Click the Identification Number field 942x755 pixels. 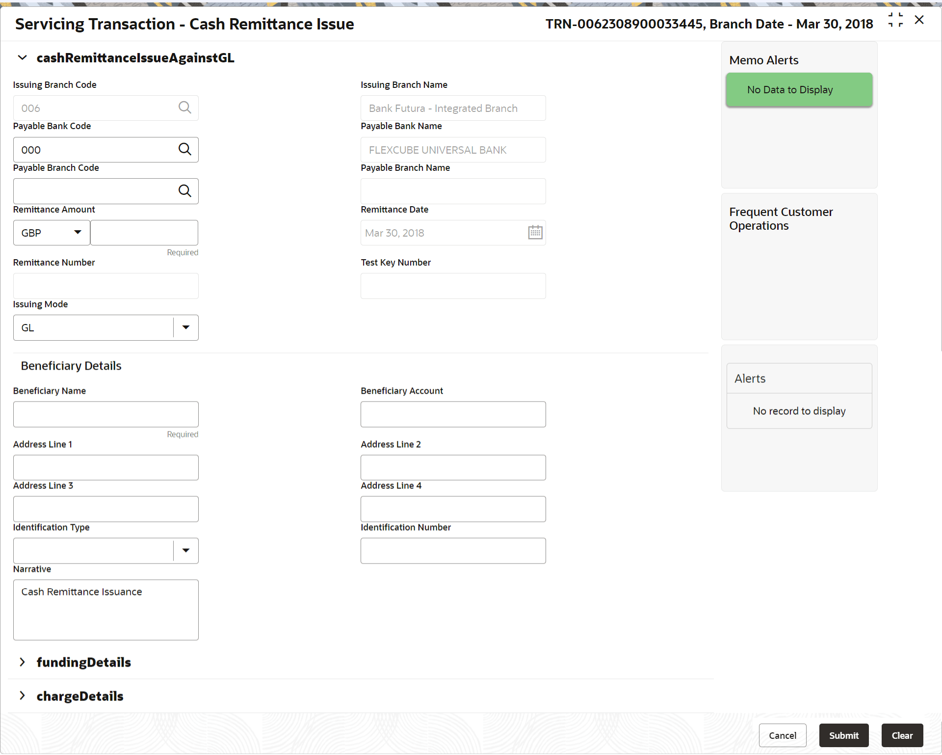tap(453, 551)
